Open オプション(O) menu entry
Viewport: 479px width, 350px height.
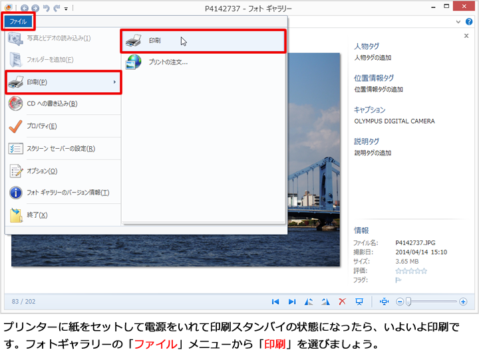[x=64, y=171]
